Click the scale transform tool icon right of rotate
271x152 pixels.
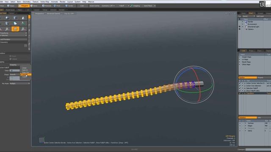click(23, 29)
